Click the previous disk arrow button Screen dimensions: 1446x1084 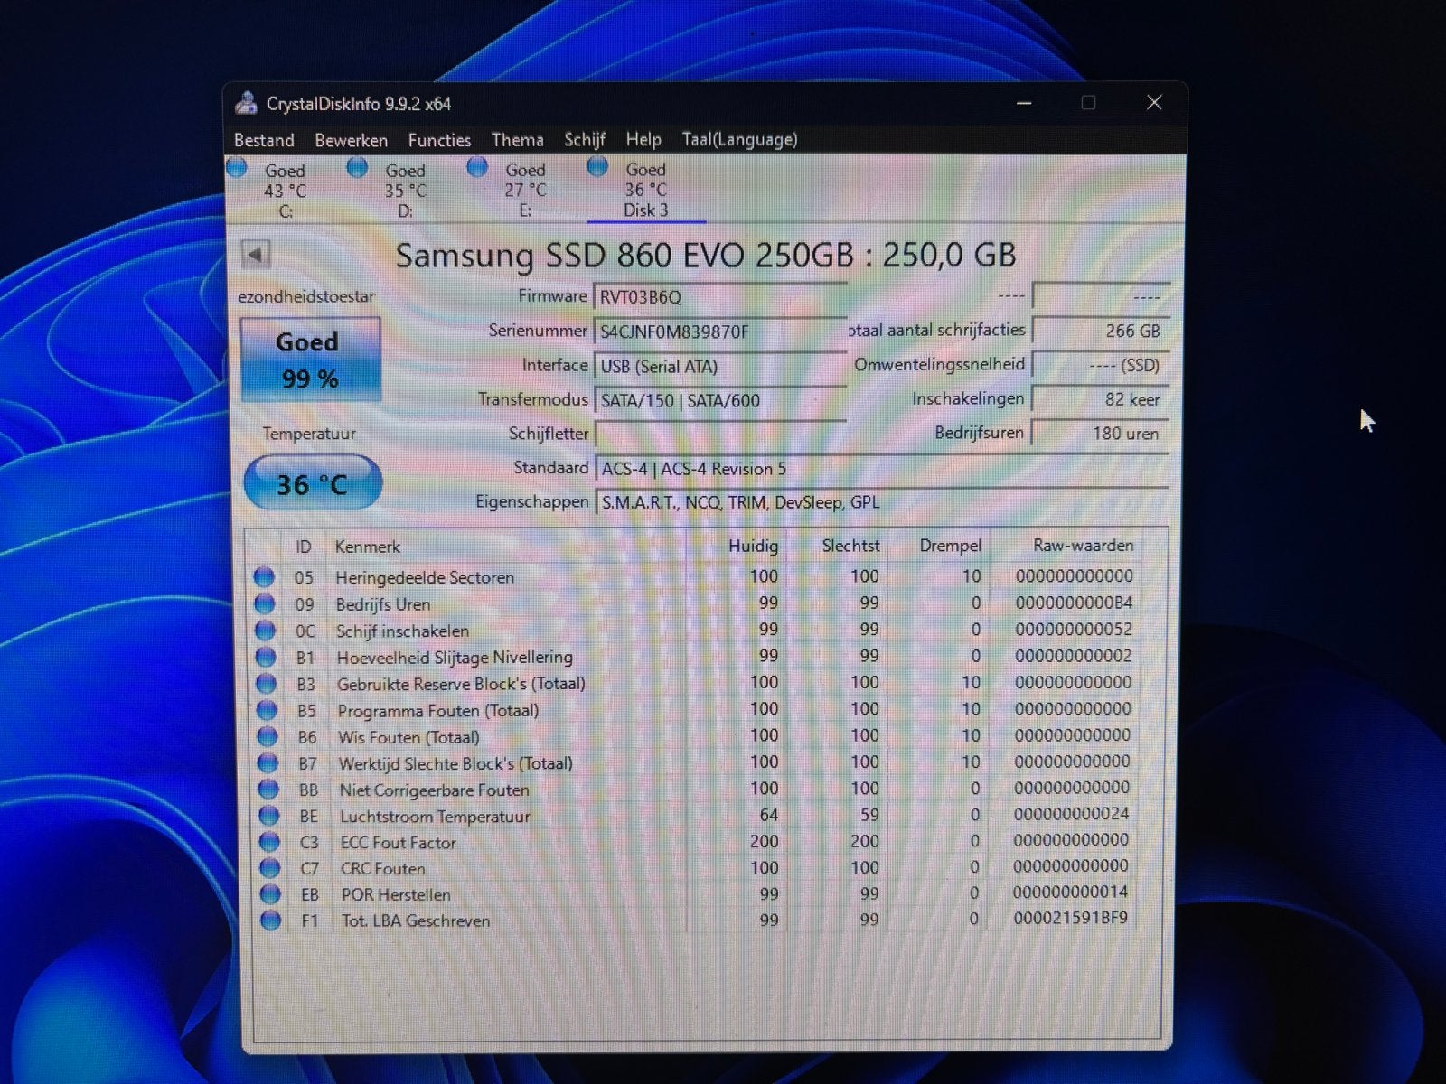256,254
